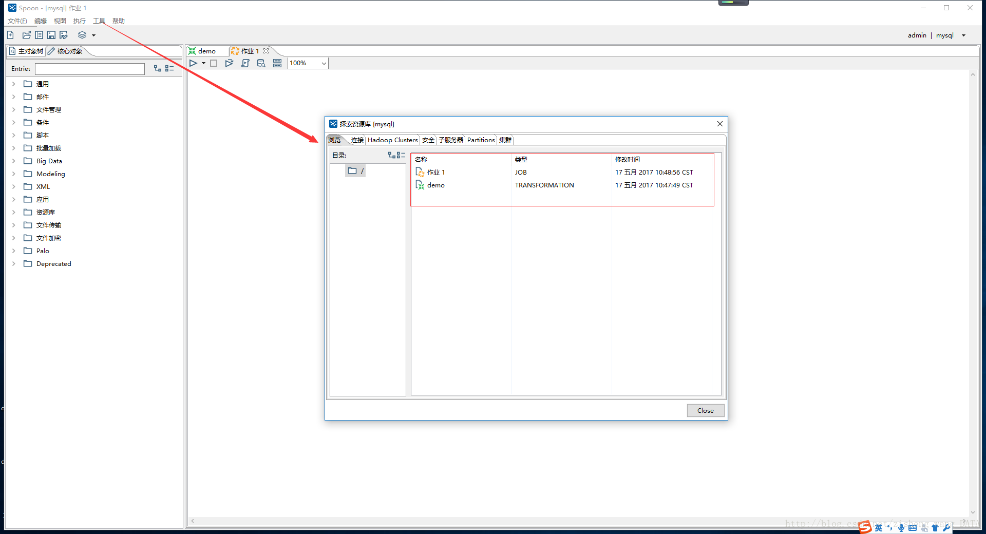Image resolution: width=986 pixels, height=534 pixels.
Task: Toggle the execution results pane icon
Action: 277,63
